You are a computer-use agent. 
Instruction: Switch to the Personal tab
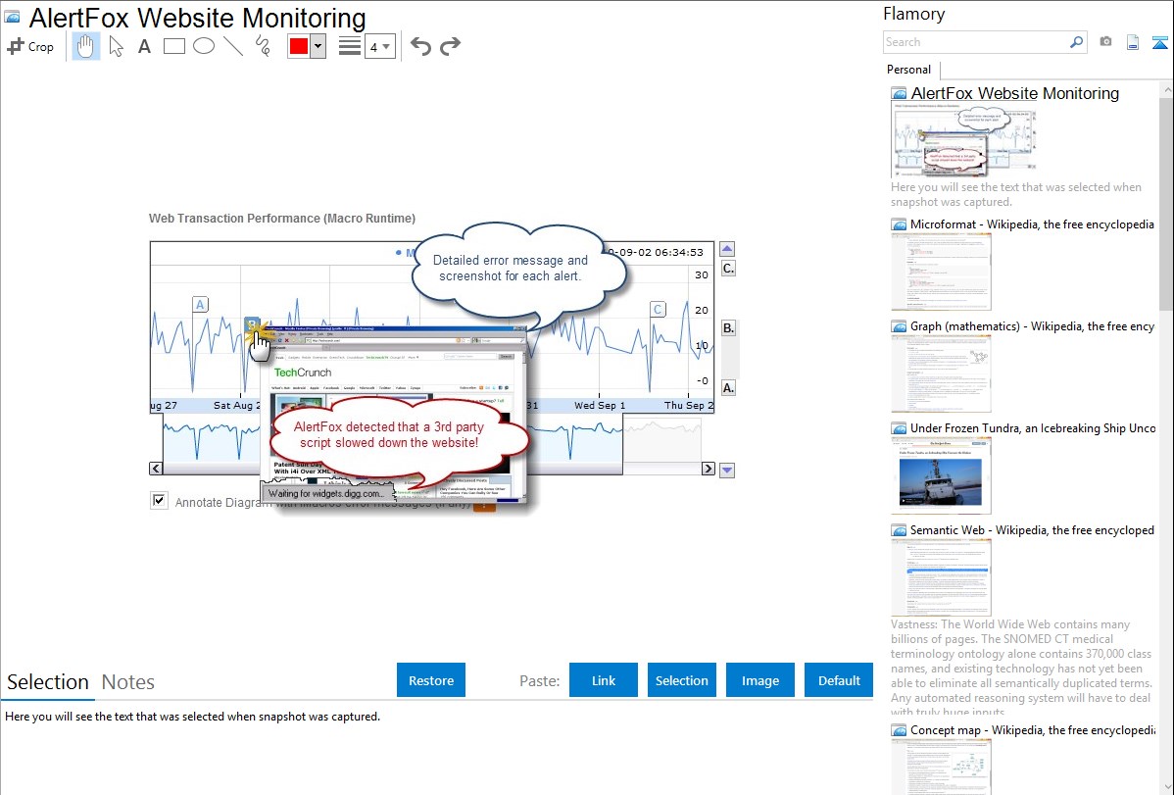[909, 70]
